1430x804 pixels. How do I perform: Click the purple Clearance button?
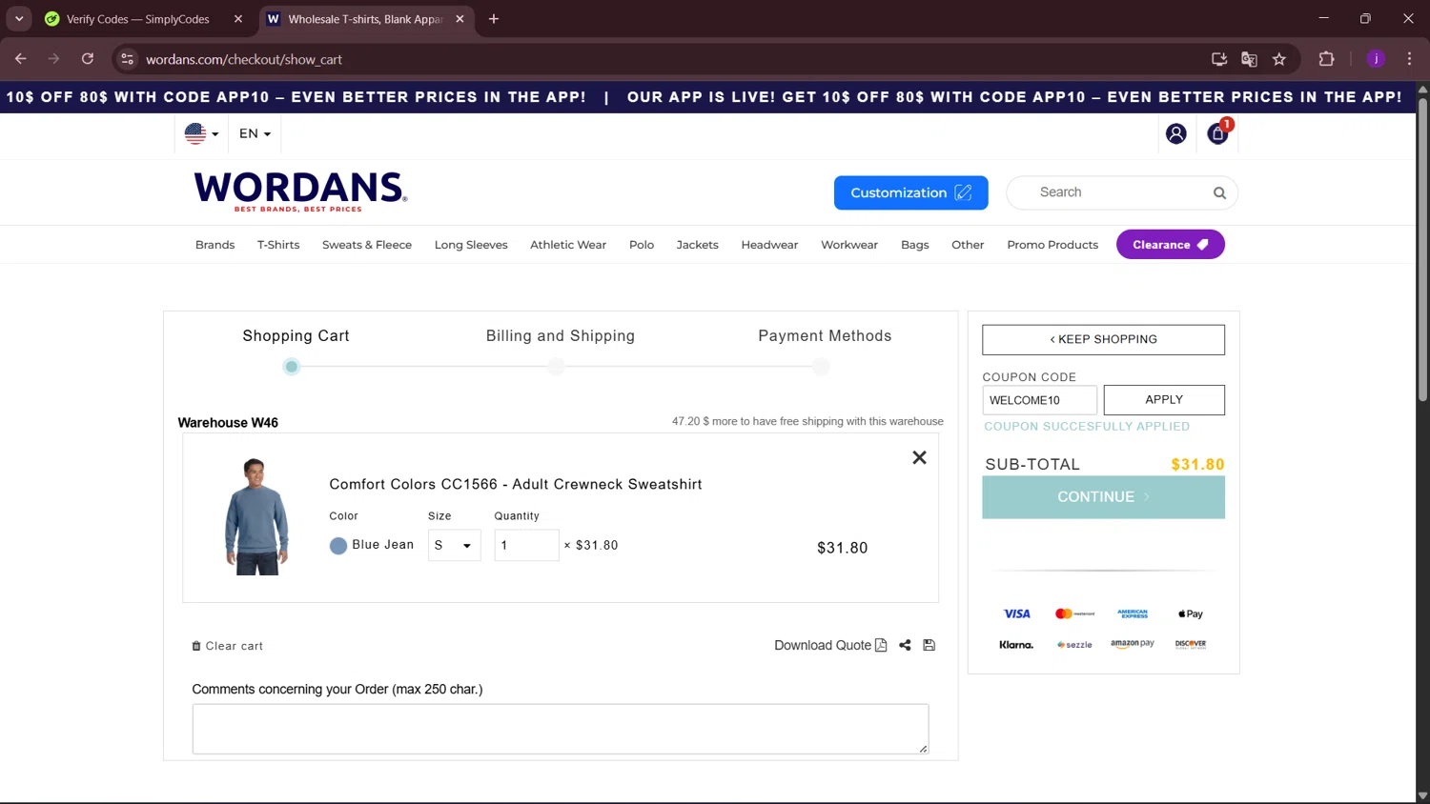coord(1171,245)
